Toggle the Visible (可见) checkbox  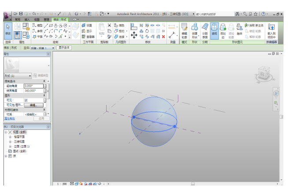(26, 100)
